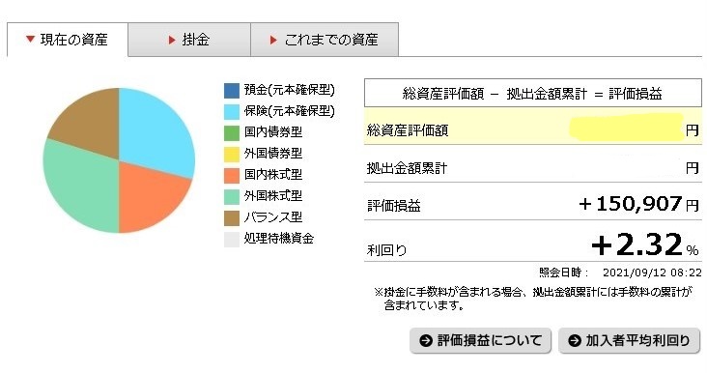707x373 pixels.
Task: Click the バランス型 brown legend swatch
Action: coord(232,217)
